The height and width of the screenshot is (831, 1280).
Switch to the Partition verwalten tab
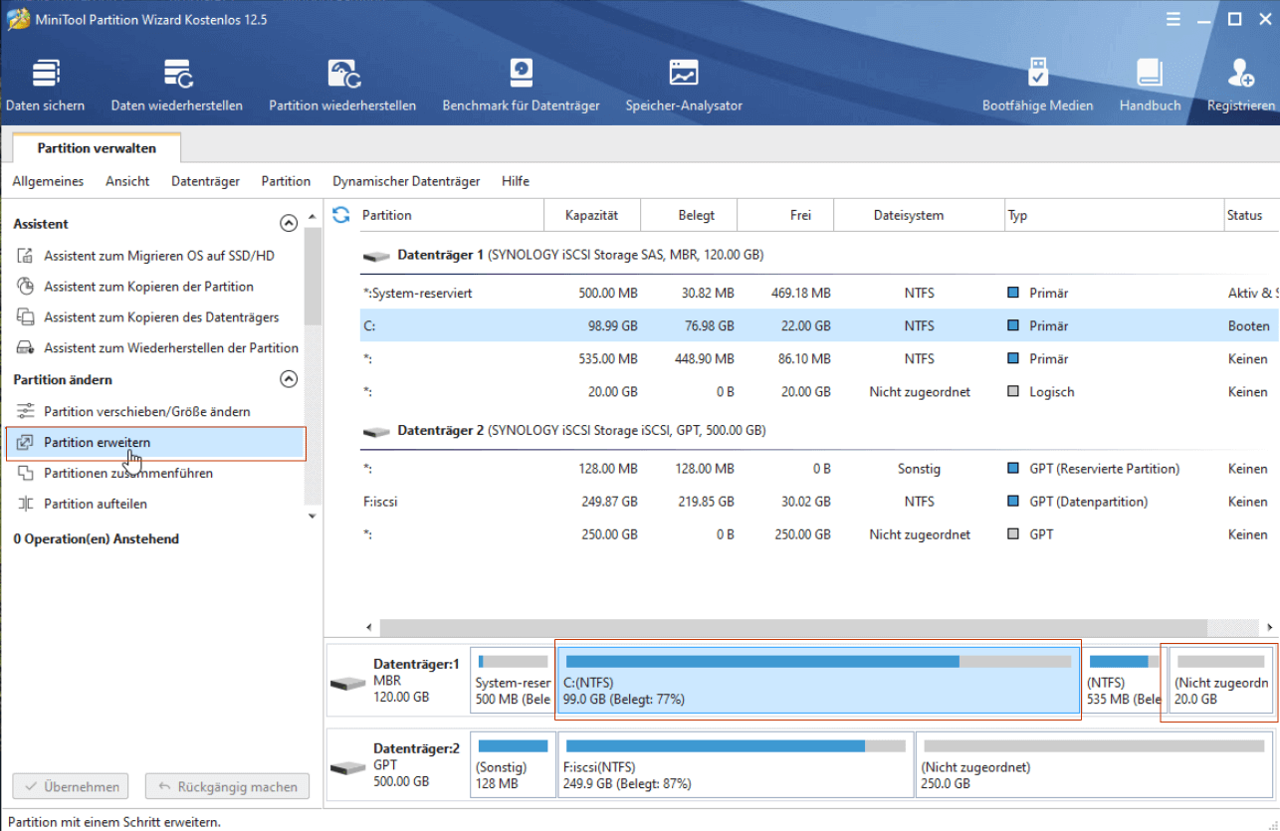click(x=97, y=148)
